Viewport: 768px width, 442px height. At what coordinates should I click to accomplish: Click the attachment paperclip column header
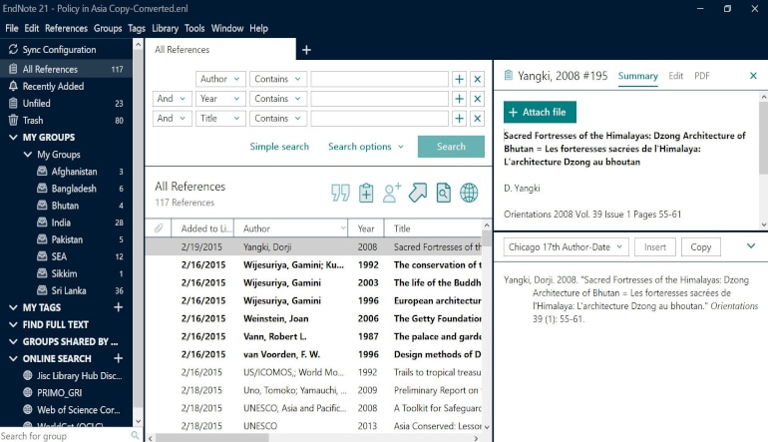click(x=159, y=228)
